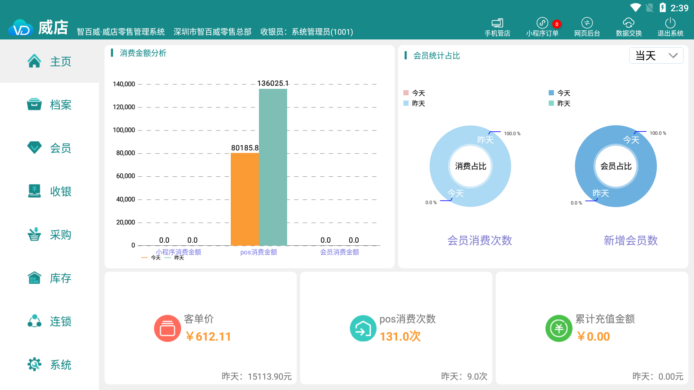Open 小程序订单 mini-program orders
The image size is (694, 390).
point(542,27)
